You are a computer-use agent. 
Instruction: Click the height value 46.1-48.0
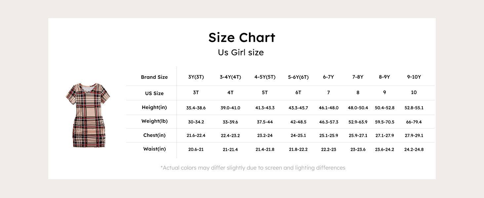[328, 108]
